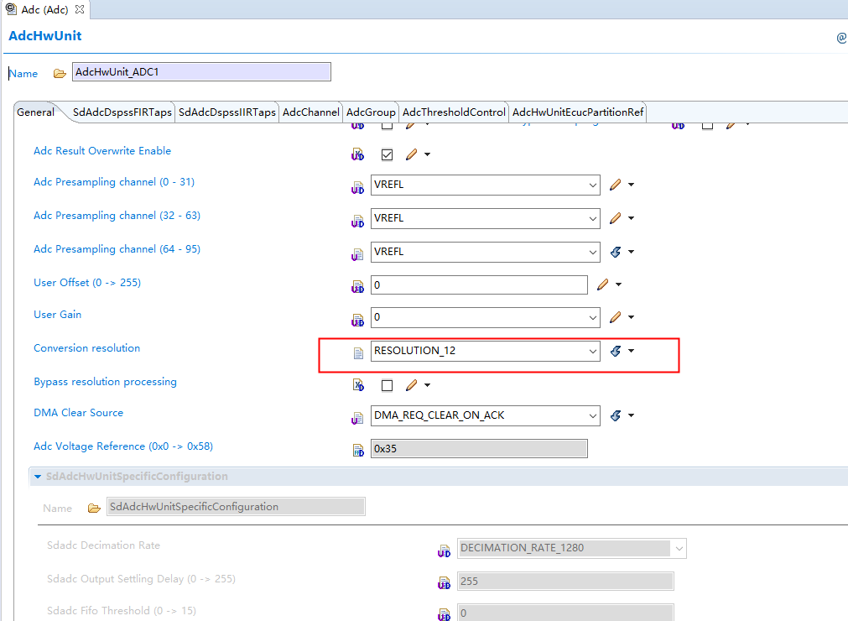Switch to the AdcThresholdControl tab
The image size is (848, 621).
click(454, 112)
